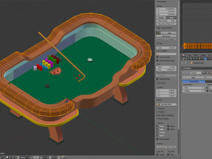This screenshot has width=212, height=159.
Task: Toggle Subsurf modifier render camera icon
Action: coord(204,73)
